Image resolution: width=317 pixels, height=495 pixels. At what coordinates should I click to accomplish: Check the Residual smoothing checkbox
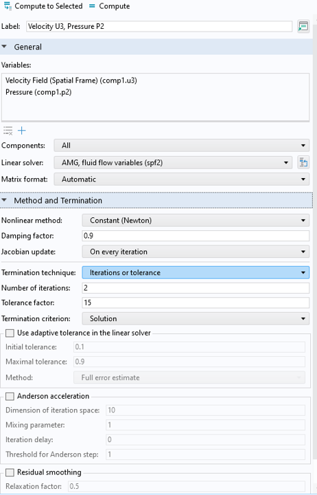point(10,472)
